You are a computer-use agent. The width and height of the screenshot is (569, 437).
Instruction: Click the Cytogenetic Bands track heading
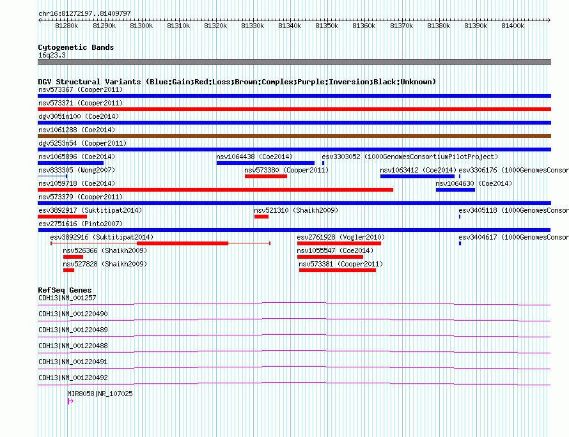coord(76,47)
